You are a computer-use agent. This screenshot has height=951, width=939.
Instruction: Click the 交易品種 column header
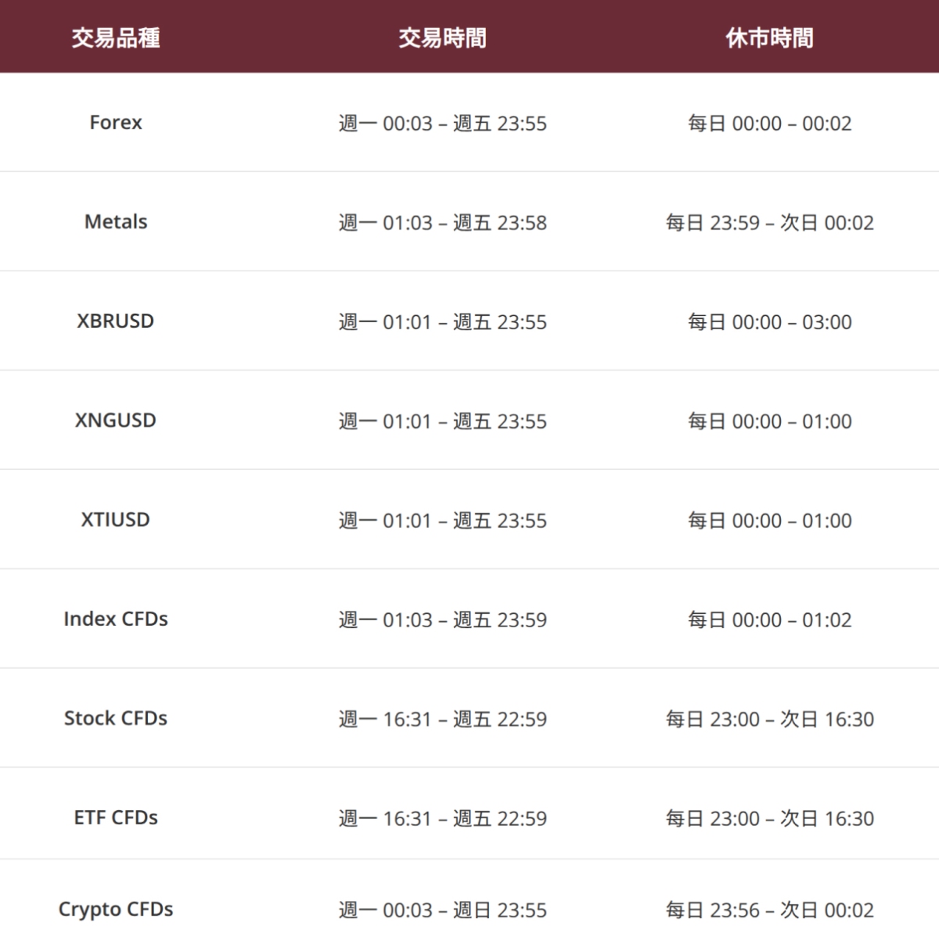coord(116,38)
